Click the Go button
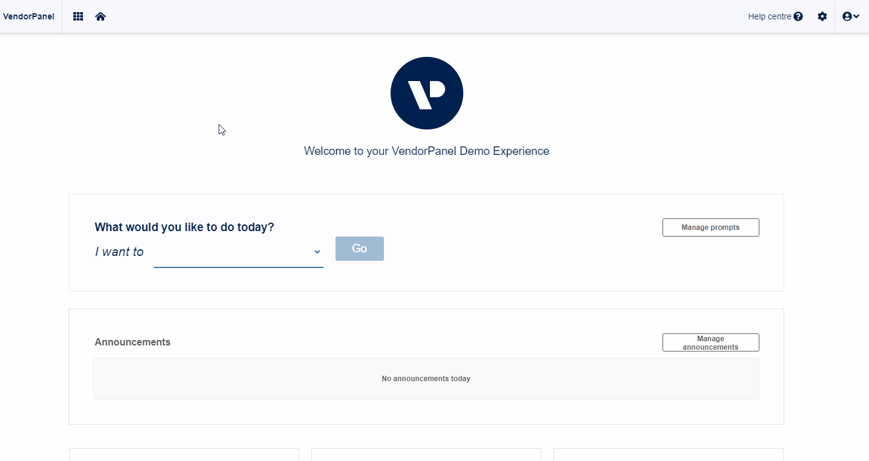Screen dimensions: 869x461 [360, 249]
